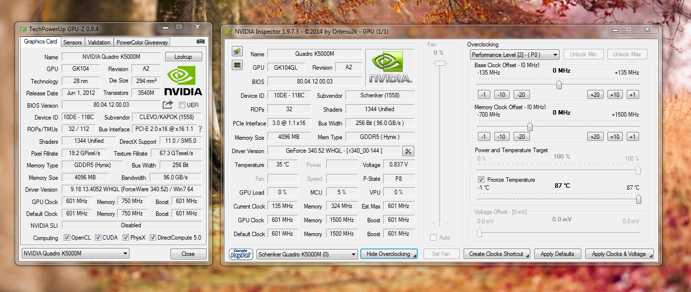The image size is (691, 292).
Task: Click the GPU-Z BIOS Version field
Action: 111,105
